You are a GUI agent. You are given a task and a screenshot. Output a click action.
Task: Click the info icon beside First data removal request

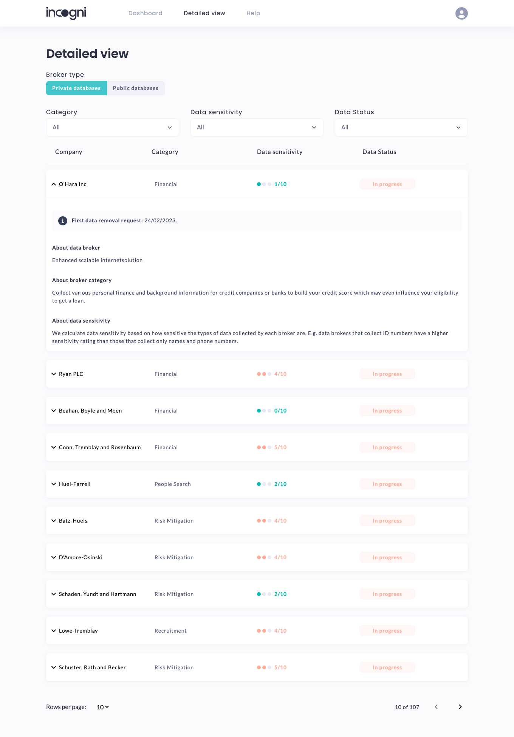click(x=63, y=221)
